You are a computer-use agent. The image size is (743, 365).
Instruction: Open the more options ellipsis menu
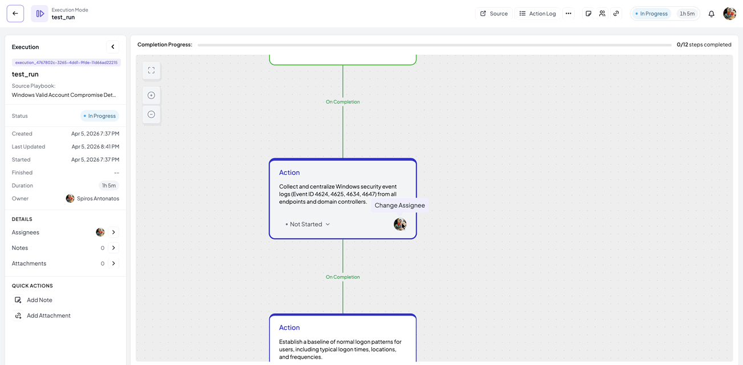click(569, 13)
